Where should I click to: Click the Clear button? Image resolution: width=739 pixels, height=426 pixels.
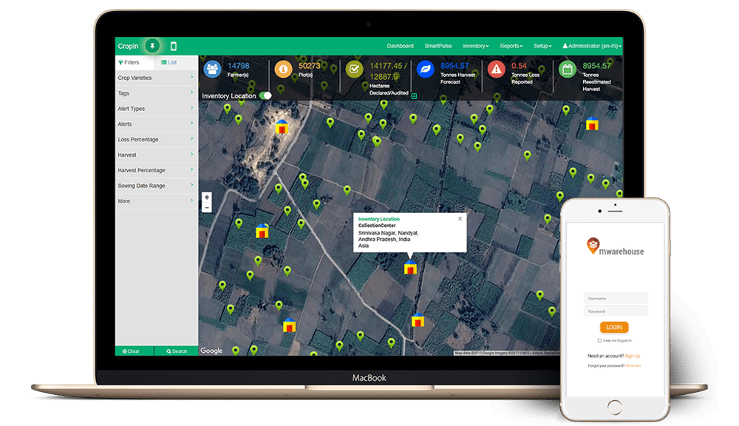pyautogui.click(x=134, y=351)
